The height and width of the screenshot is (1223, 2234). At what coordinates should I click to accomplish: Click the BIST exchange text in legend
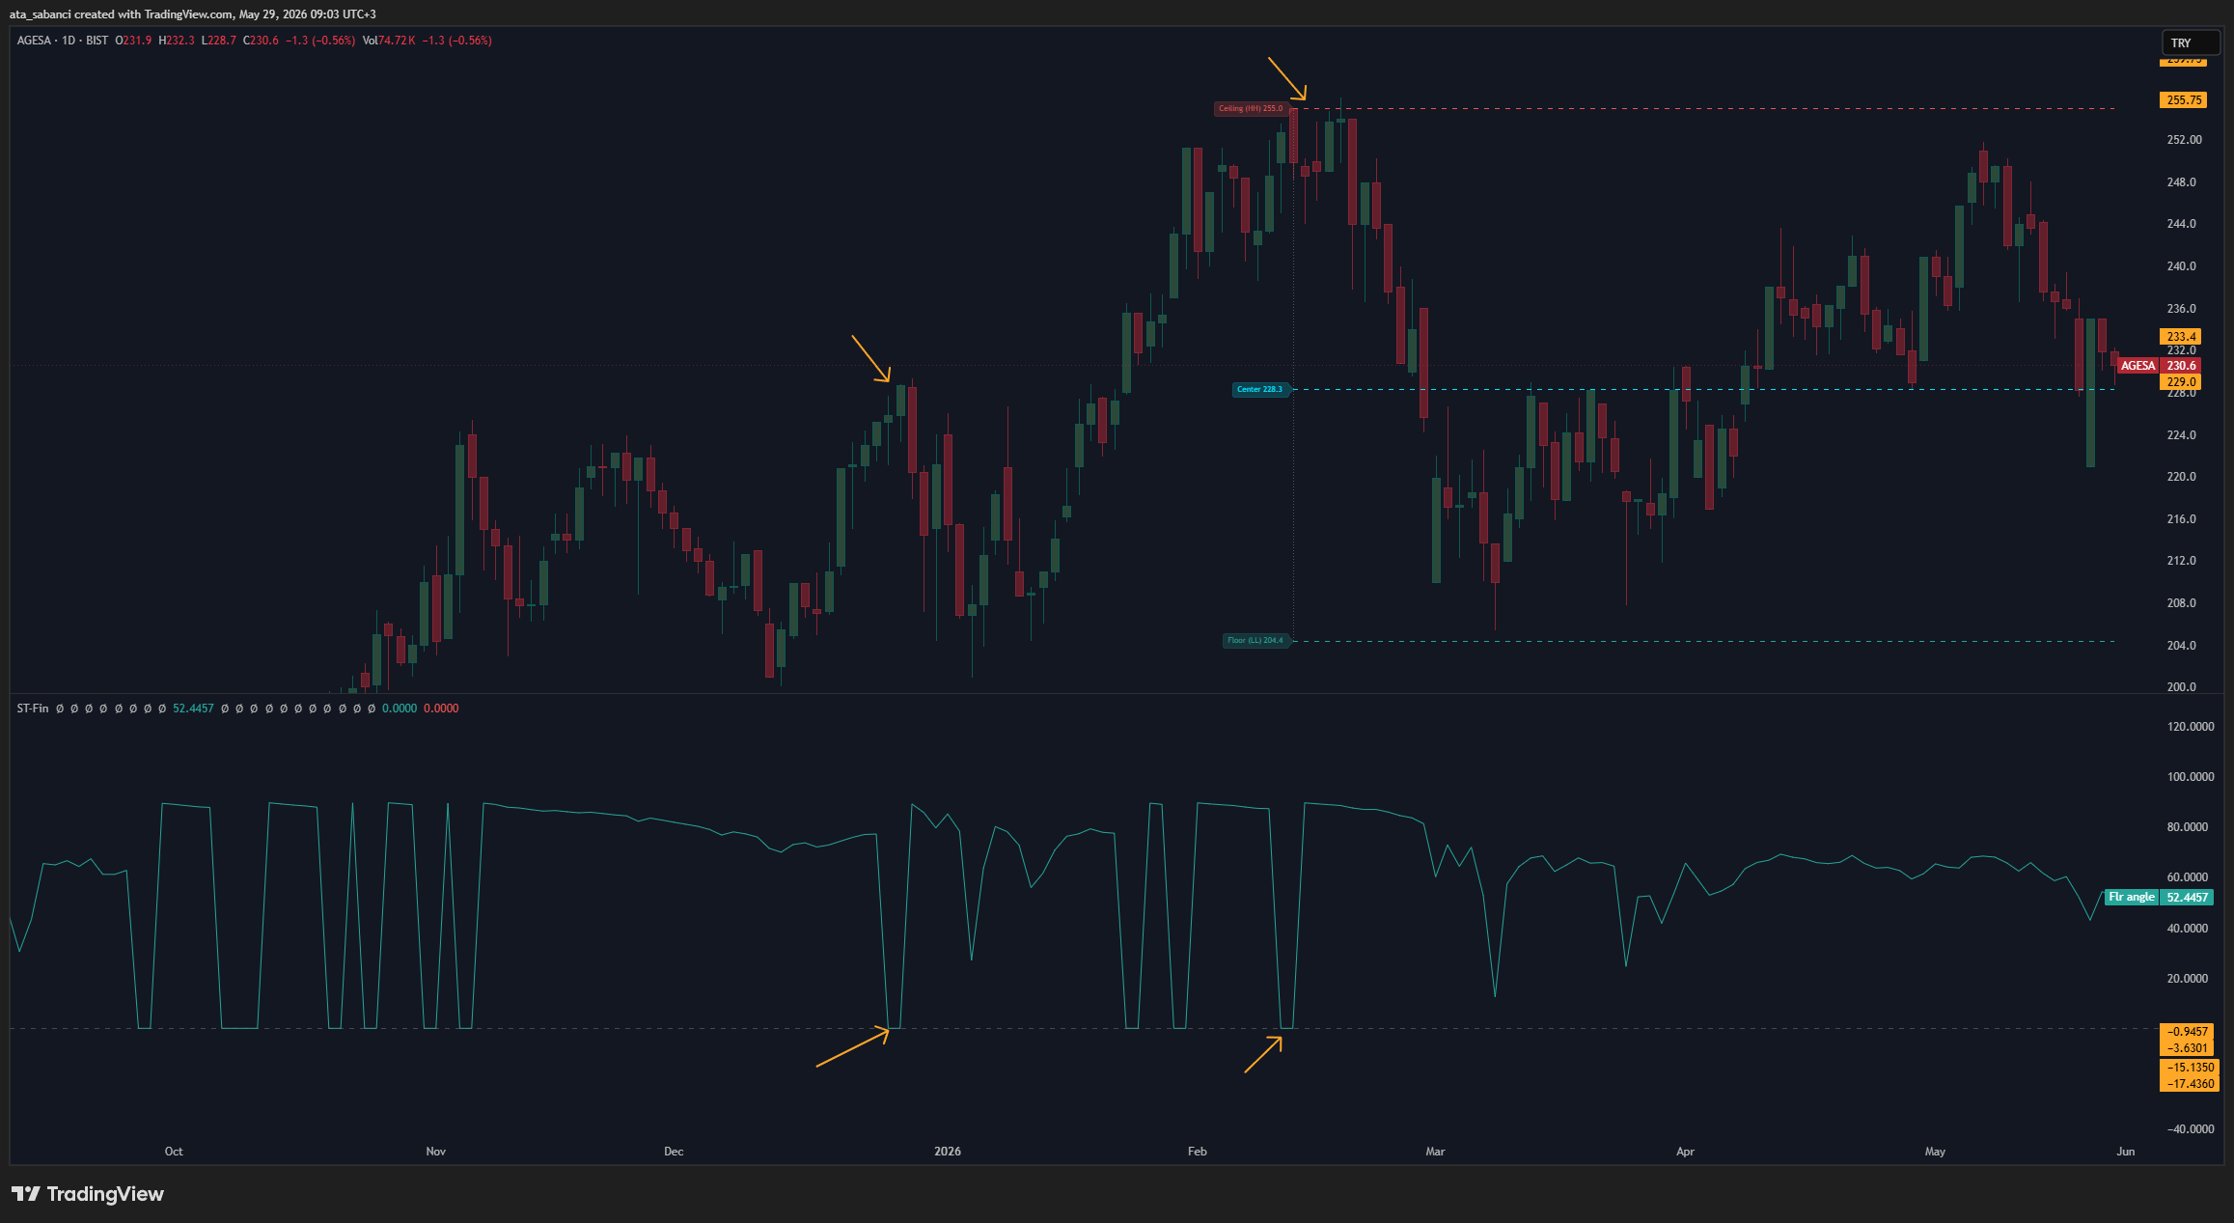97,41
